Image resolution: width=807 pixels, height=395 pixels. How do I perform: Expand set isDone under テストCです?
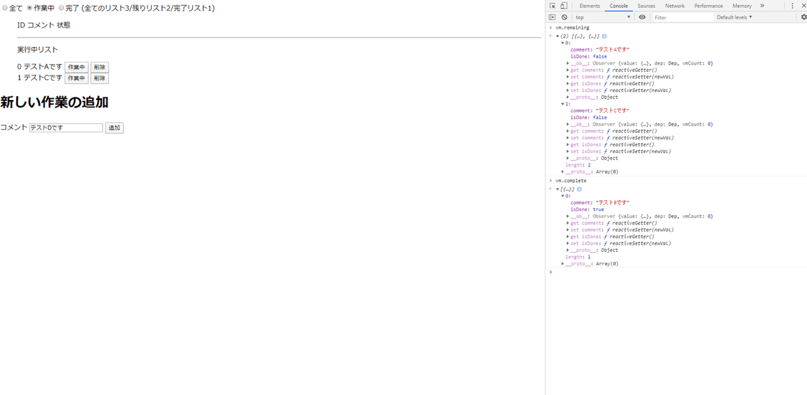click(x=568, y=151)
